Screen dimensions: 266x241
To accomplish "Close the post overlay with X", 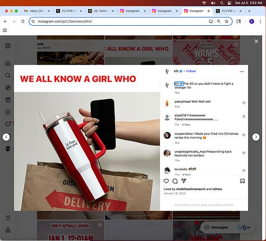I will click(x=256, y=41).
